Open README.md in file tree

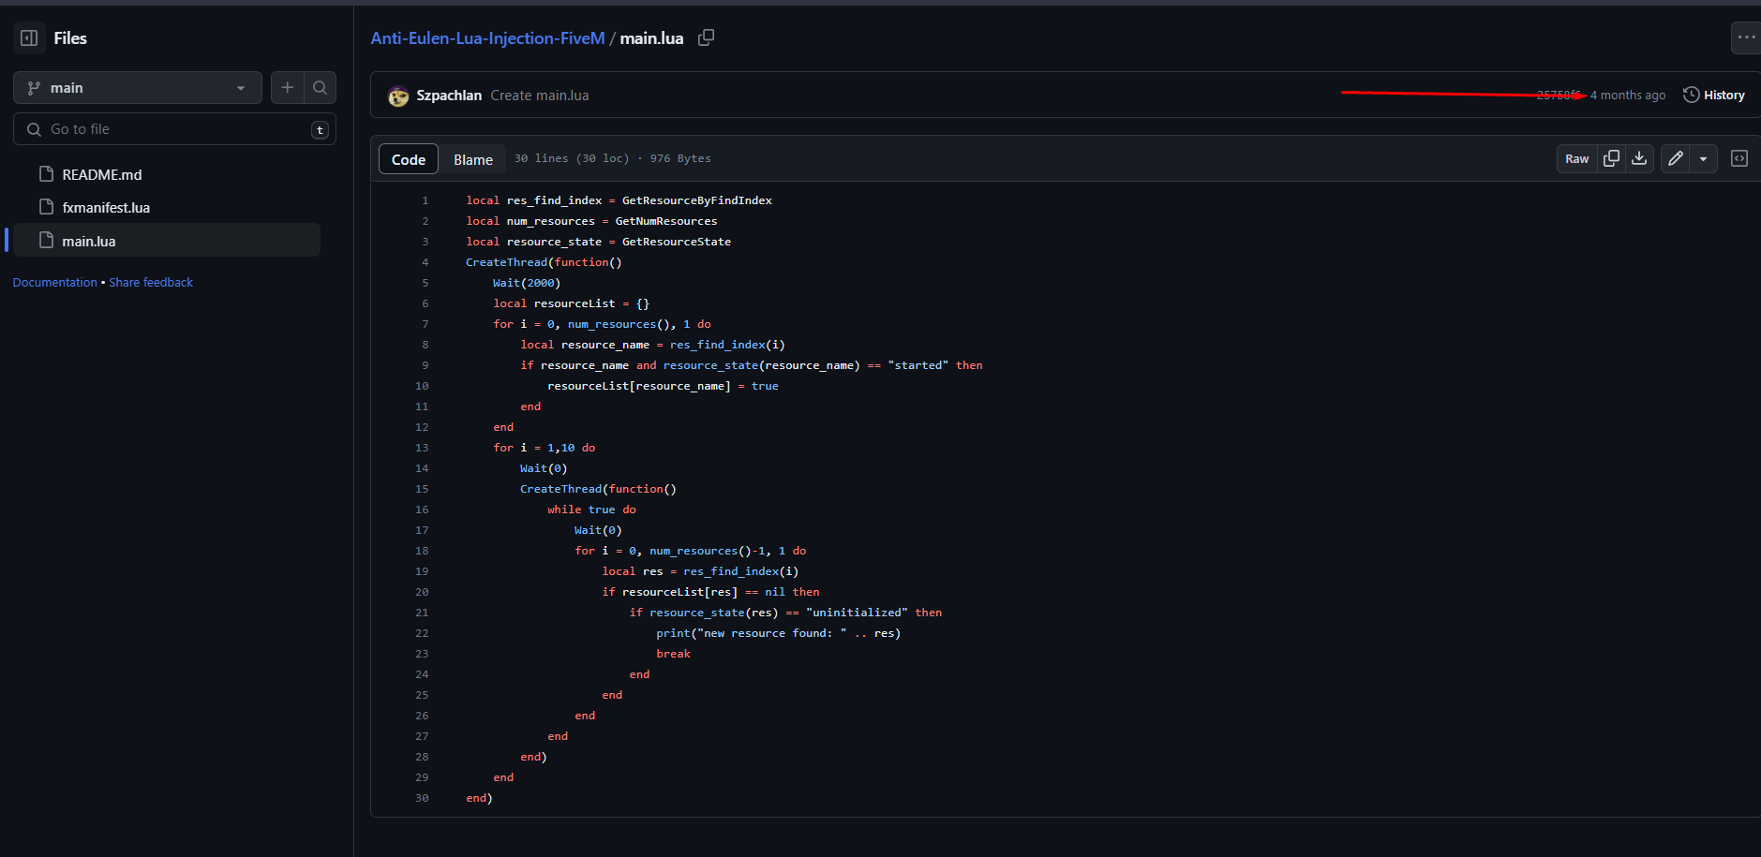[x=102, y=175]
